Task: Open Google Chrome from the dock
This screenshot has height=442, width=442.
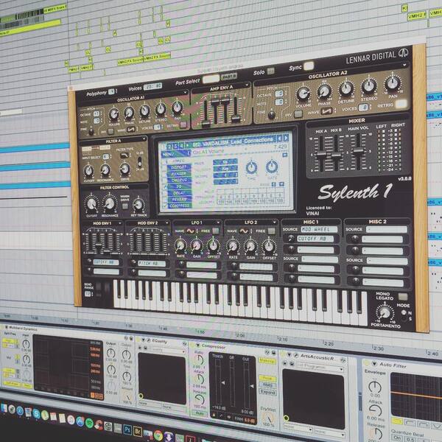Action: click(158, 435)
